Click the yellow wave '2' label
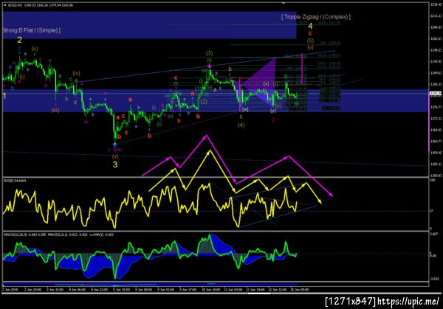Screen dimensions: 443x309 click(19, 40)
